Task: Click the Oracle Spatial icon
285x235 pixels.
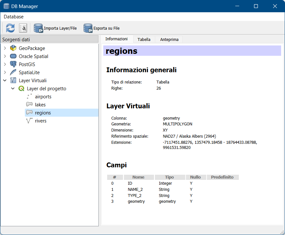Action: [13, 56]
